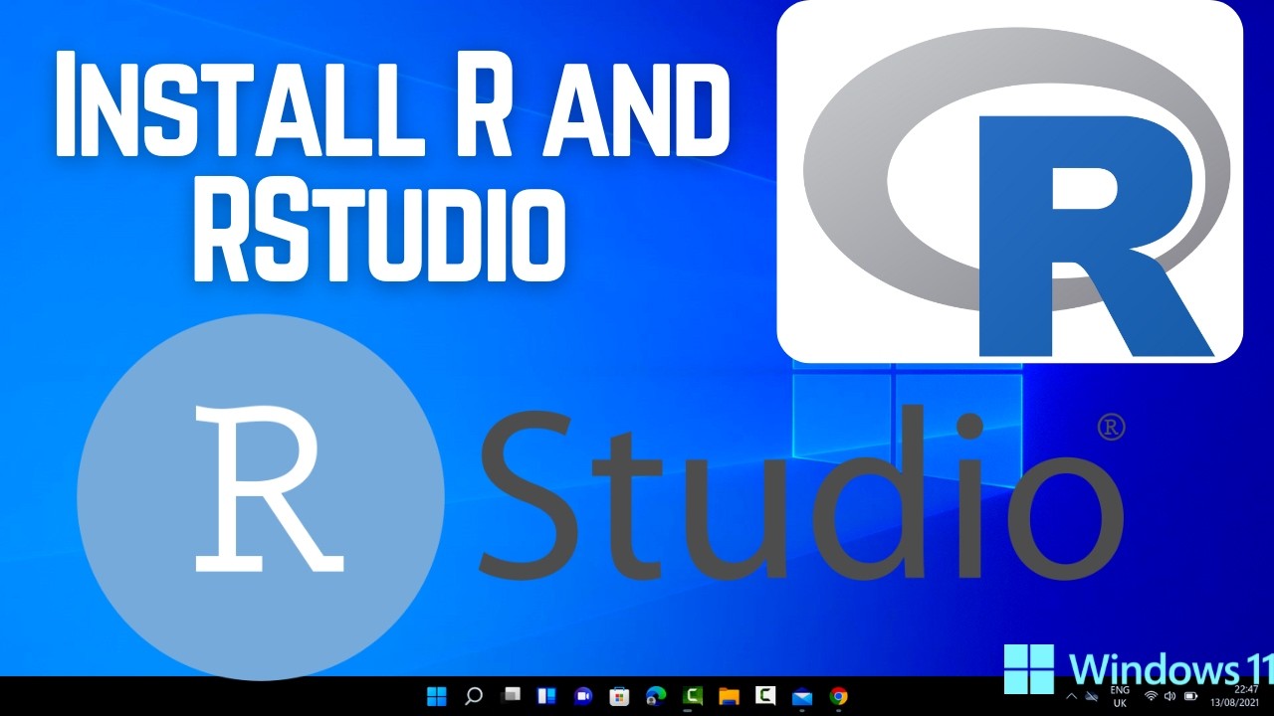Screen dimensions: 1274x716
Task: Click the battery status tray icon
Action: tap(1190, 696)
